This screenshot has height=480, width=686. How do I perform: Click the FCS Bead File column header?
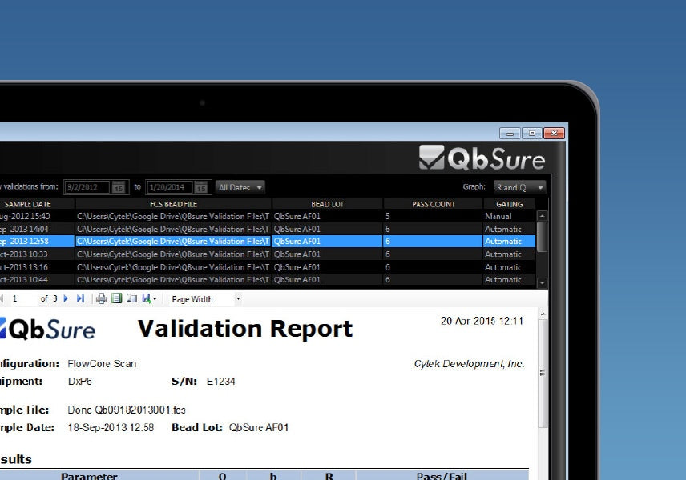coord(173,204)
